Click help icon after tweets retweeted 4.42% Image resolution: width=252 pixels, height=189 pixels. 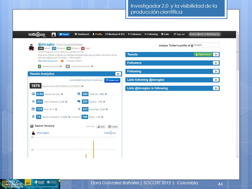coord(69,117)
